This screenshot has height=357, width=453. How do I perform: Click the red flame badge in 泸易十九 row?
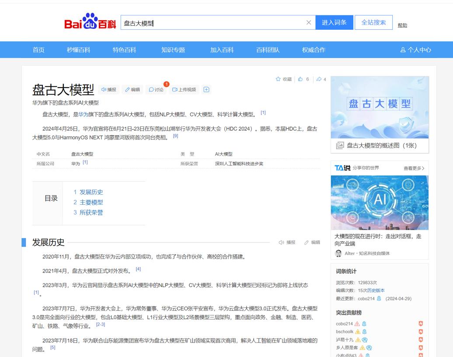click(421, 339)
